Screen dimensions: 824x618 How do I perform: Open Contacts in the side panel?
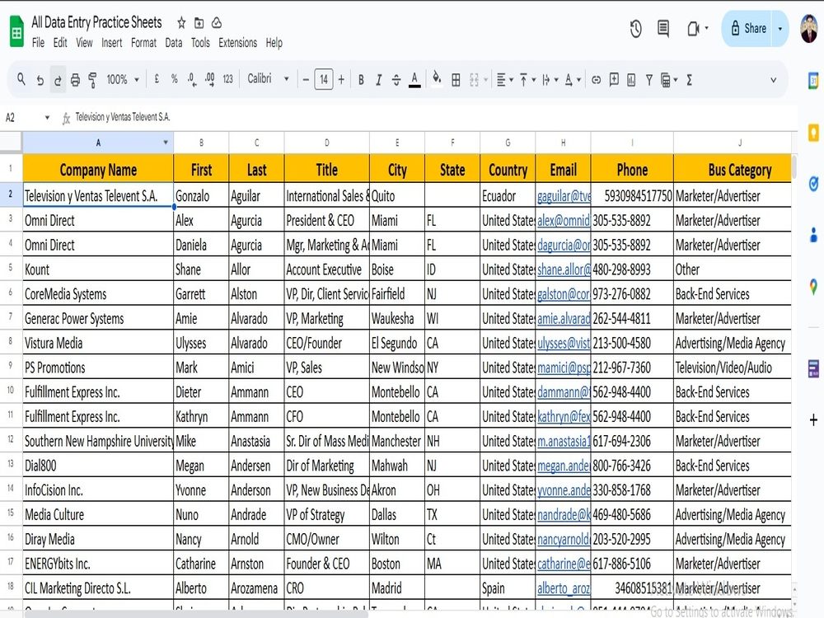coord(813,234)
